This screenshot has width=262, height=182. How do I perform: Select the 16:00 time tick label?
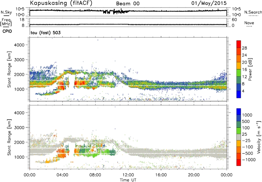pos(161,175)
